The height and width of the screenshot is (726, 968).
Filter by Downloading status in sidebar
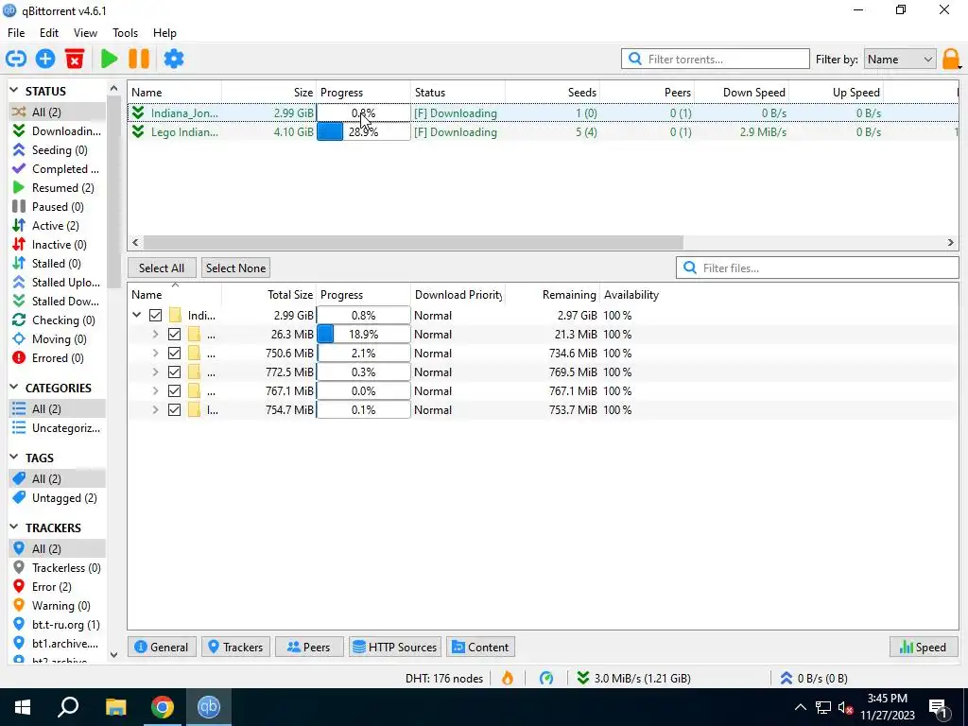click(x=57, y=130)
